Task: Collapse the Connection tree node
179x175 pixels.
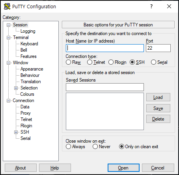Action: pos(8,101)
